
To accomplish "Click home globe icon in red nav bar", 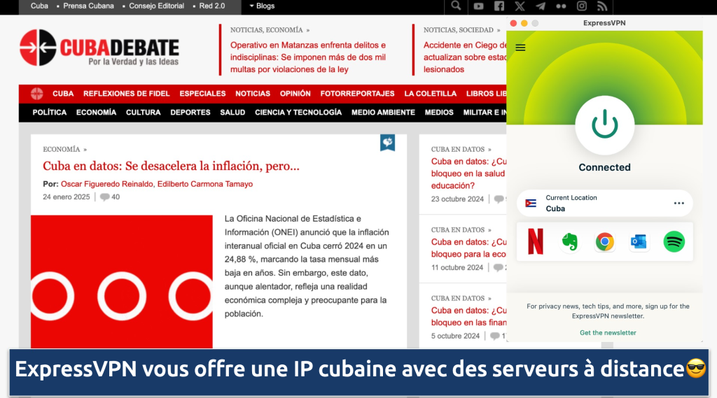I will 37,94.
